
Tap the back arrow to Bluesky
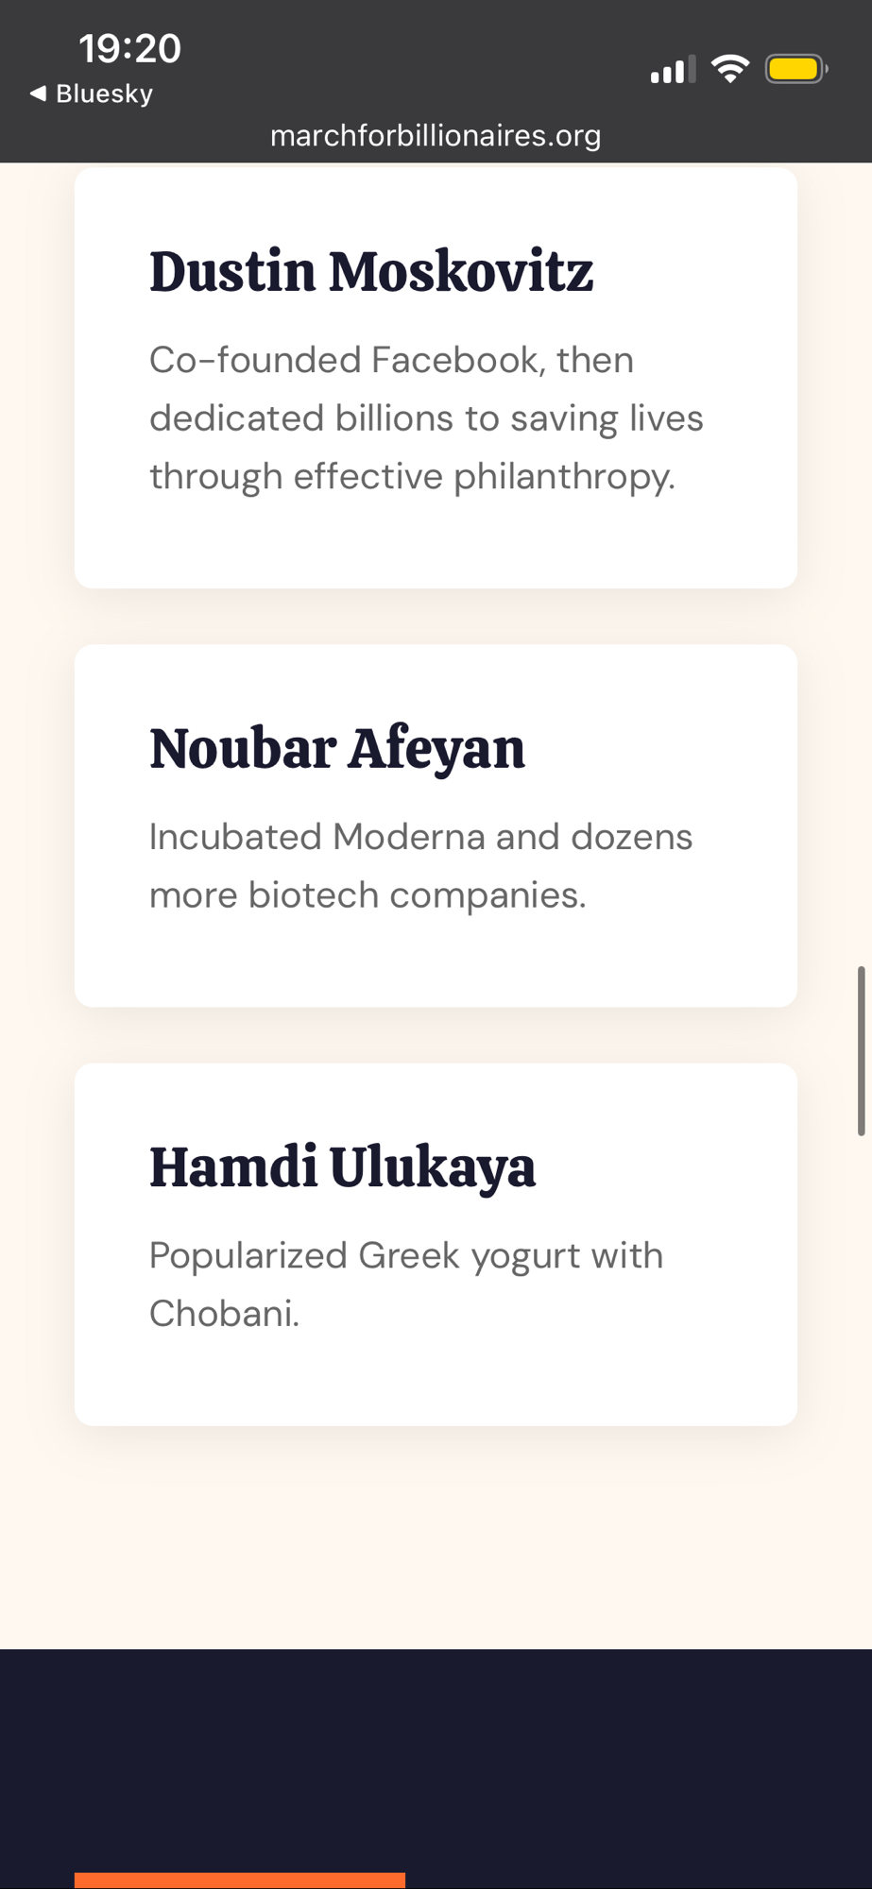point(38,94)
